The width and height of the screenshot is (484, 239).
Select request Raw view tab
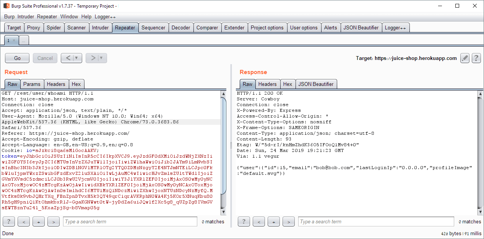[13, 84]
